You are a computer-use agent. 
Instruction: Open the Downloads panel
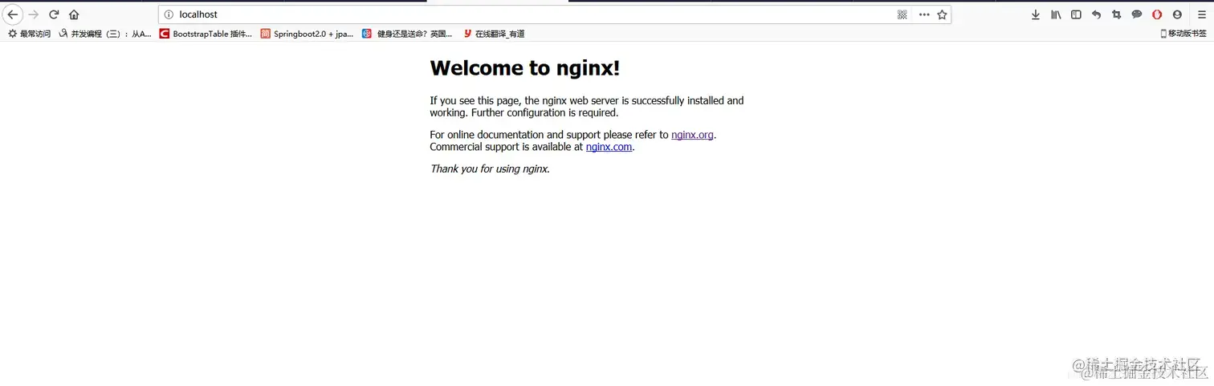pos(1036,14)
